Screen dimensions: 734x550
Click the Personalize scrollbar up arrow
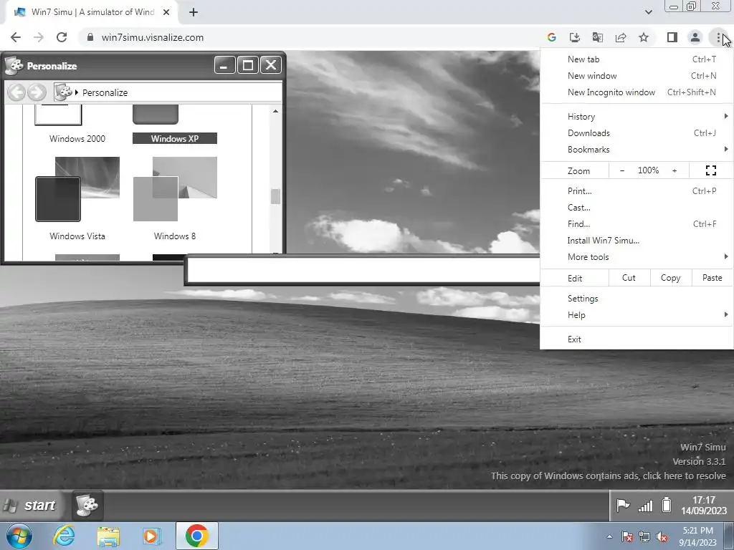pos(276,111)
